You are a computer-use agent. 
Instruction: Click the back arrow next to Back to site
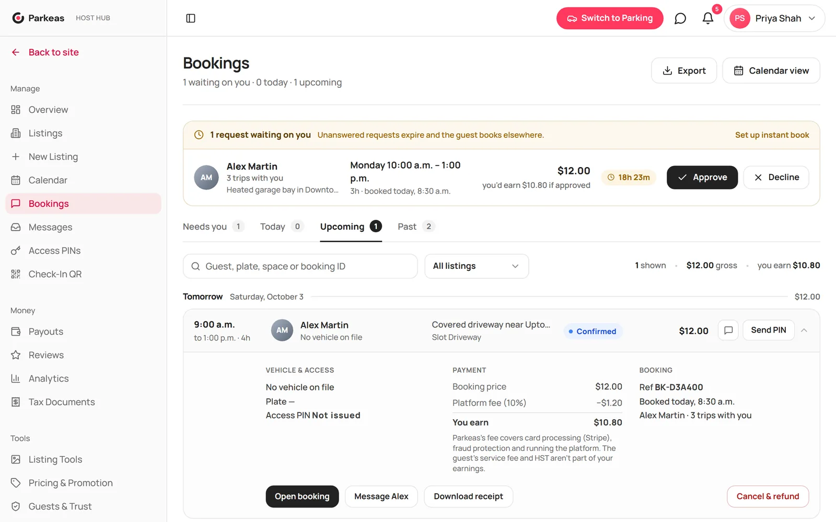[16, 52]
